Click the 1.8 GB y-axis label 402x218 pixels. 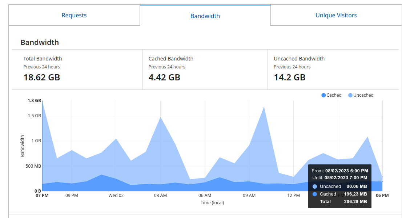tap(35, 101)
